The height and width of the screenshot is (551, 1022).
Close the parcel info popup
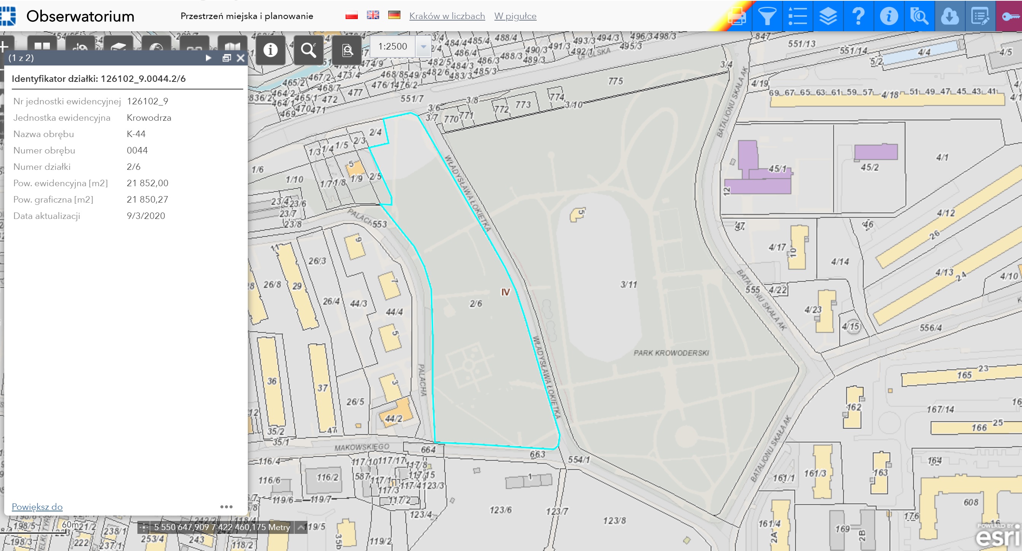pyautogui.click(x=241, y=58)
